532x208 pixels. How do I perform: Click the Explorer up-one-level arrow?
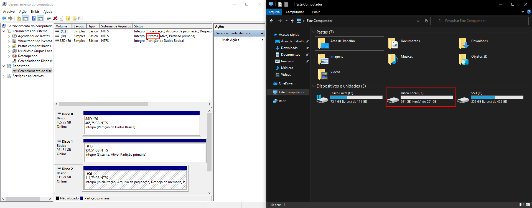pyautogui.click(x=292, y=21)
